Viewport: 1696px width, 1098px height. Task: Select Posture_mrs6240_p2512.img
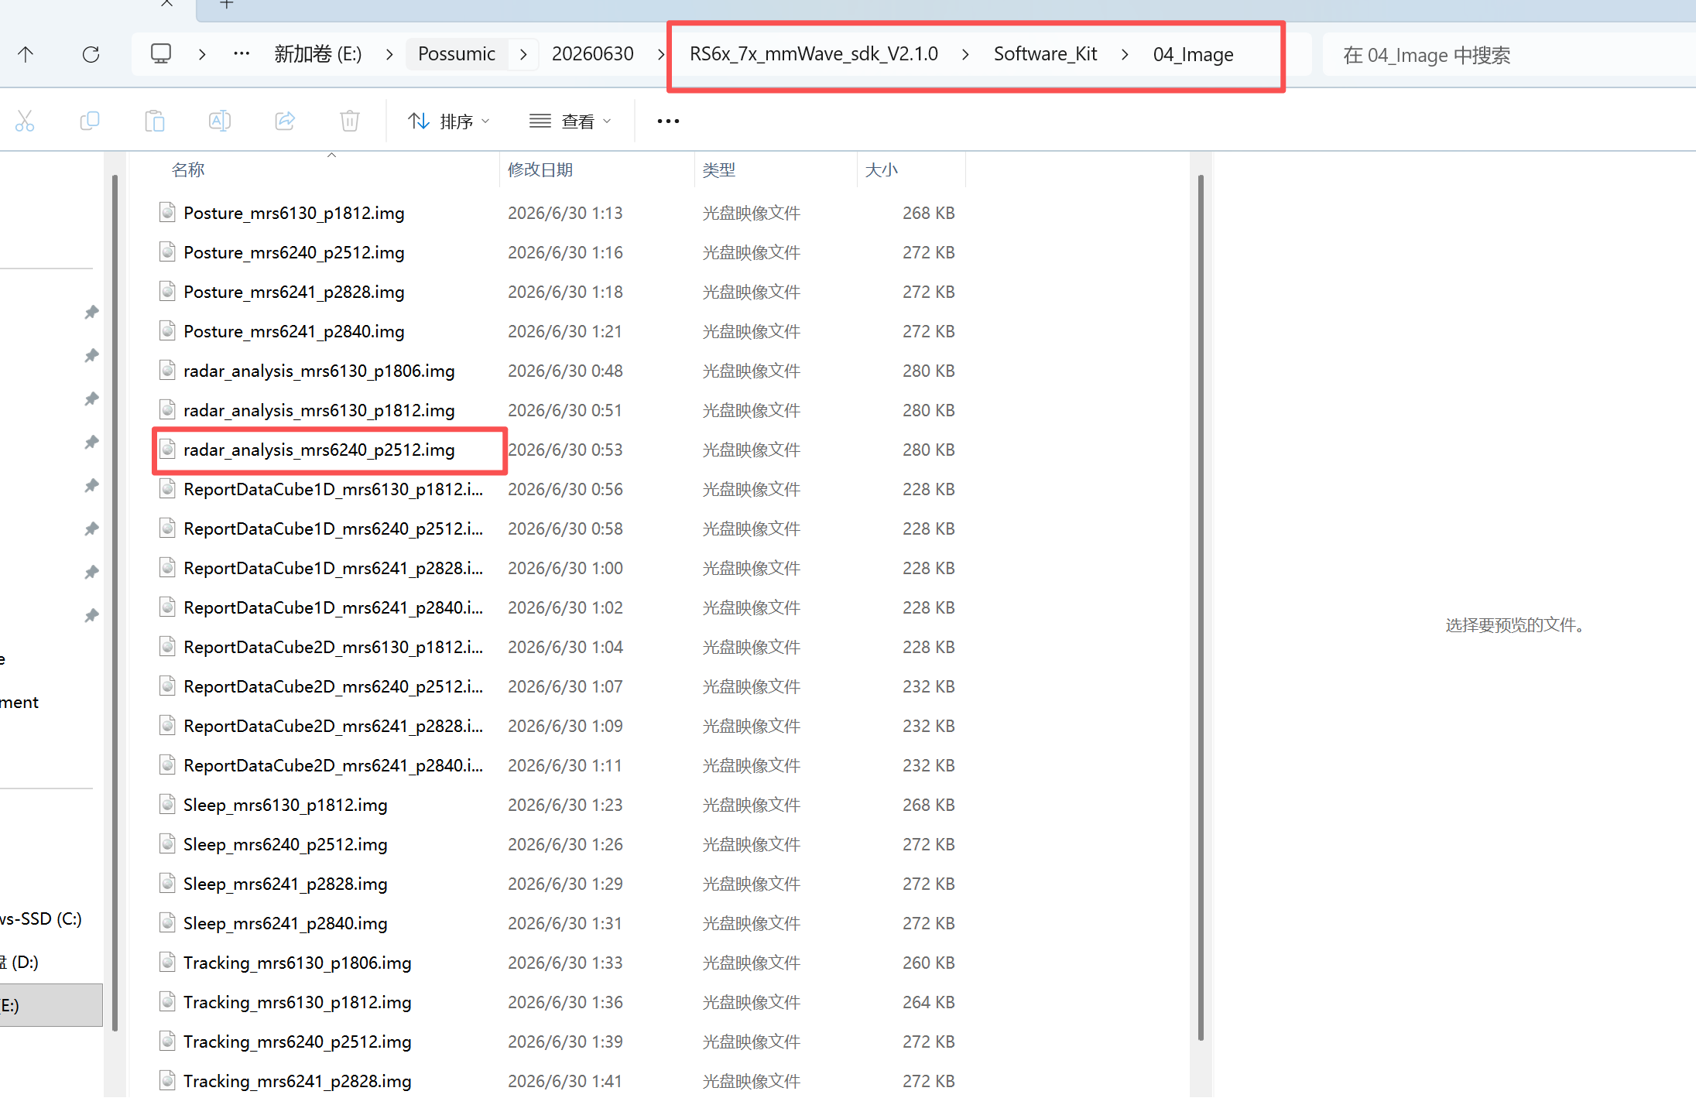[294, 252]
